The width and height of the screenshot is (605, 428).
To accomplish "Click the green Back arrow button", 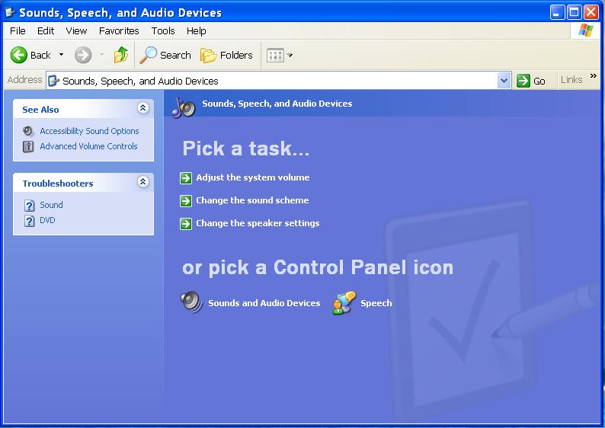I will pos(19,55).
